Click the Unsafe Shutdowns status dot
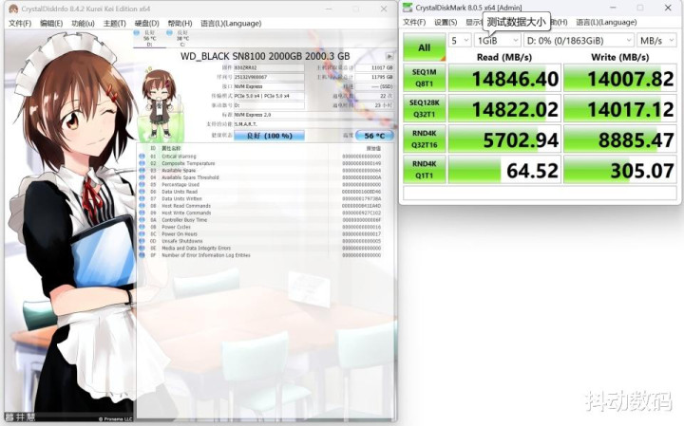684x426 pixels. click(x=142, y=241)
